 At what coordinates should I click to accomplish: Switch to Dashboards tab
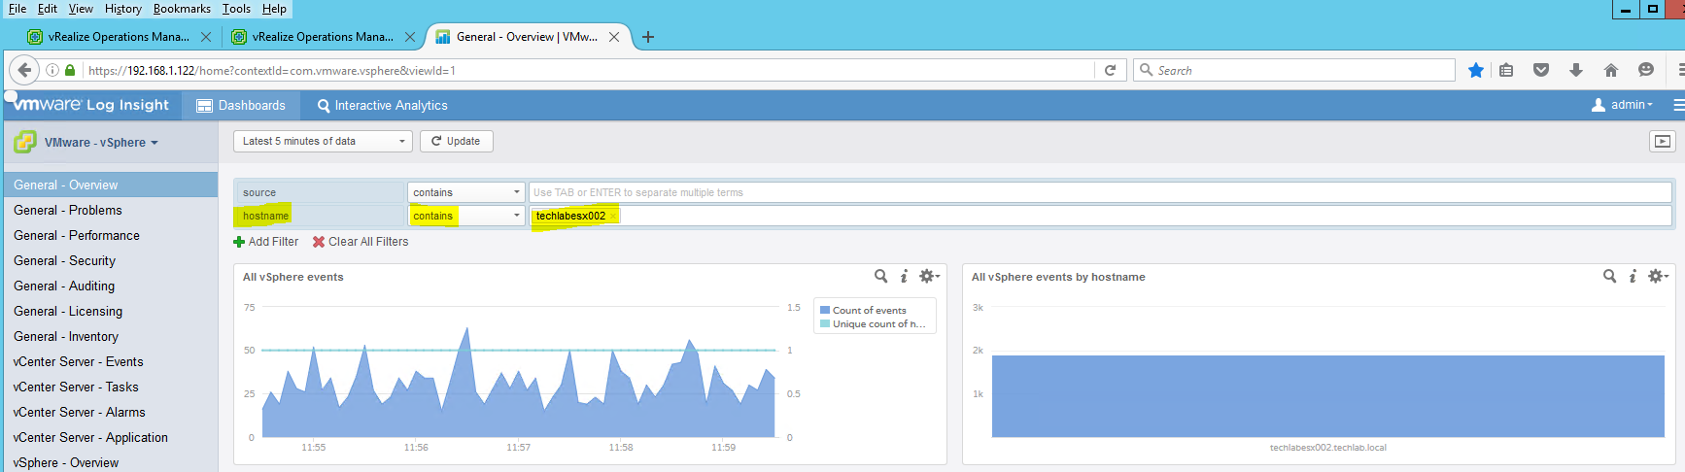click(241, 105)
